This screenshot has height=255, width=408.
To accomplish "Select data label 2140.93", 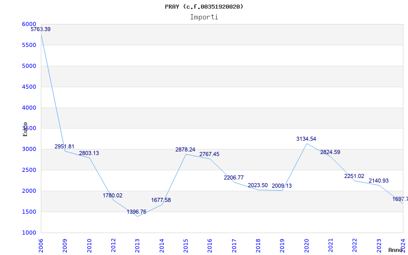I will coord(378,181).
